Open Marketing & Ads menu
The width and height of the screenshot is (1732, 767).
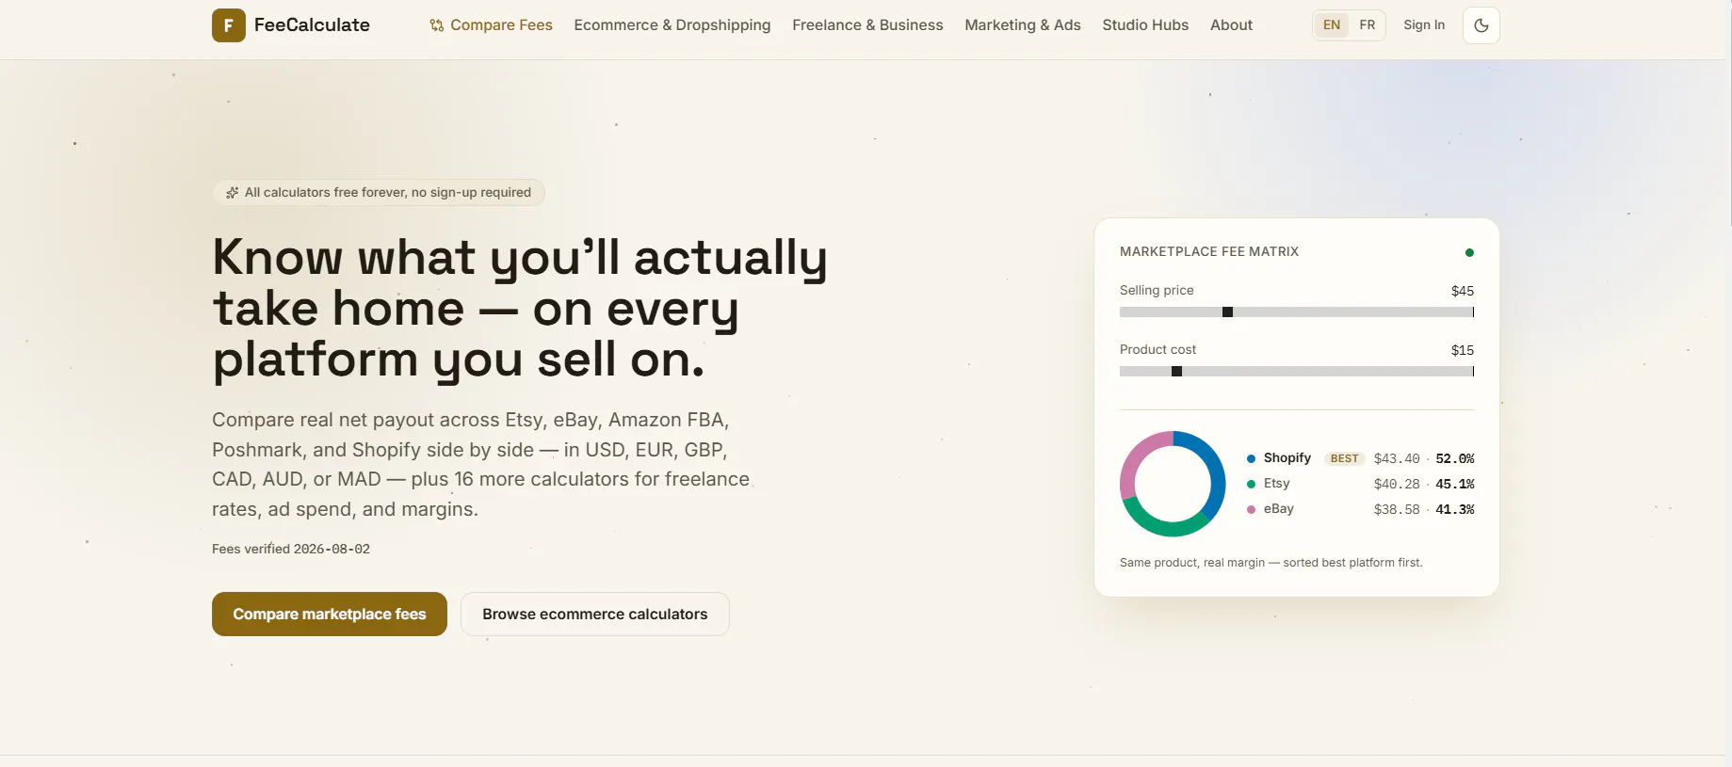[1023, 25]
